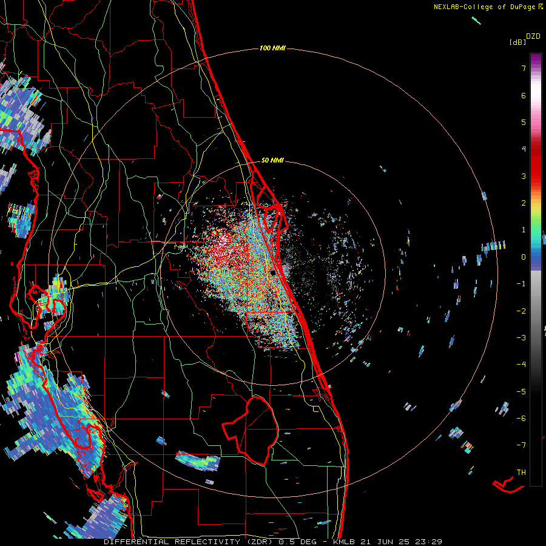Click the DZD product label above the scale
Screen dimensions: 546x546
coord(533,36)
